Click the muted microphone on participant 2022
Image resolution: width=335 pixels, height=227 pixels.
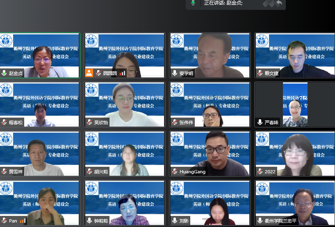(x=260, y=171)
